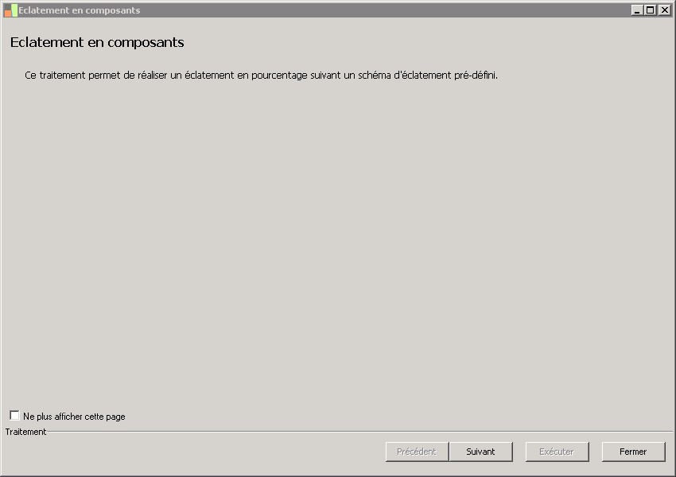
Task: Go to the next step with Suivant
Action: (480, 452)
